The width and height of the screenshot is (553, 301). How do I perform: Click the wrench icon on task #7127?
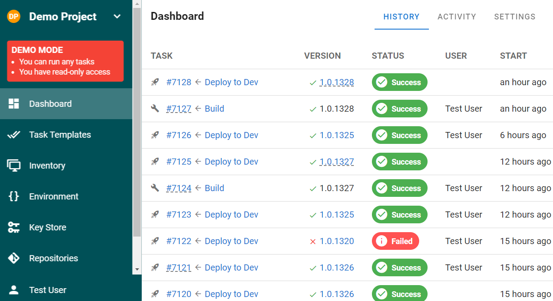pyautogui.click(x=155, y=109)
